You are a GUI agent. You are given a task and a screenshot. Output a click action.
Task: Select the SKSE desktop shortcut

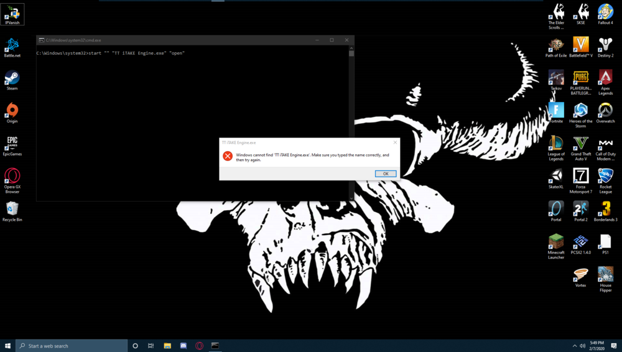click(x=581, y=14)
